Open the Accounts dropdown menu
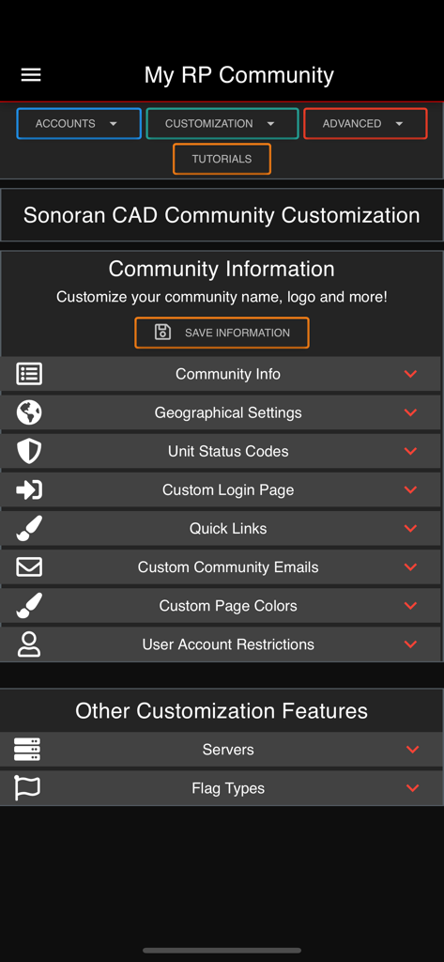This screenshot has height=962, width=444. click(x=79, y=123)
